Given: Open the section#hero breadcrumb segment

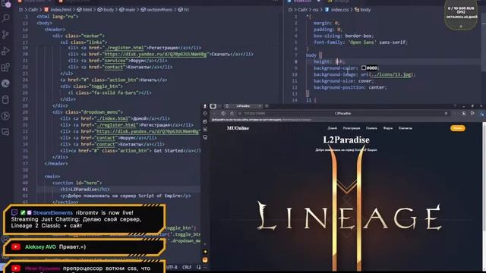Looking at the screenshot, I should click(156, 10).
